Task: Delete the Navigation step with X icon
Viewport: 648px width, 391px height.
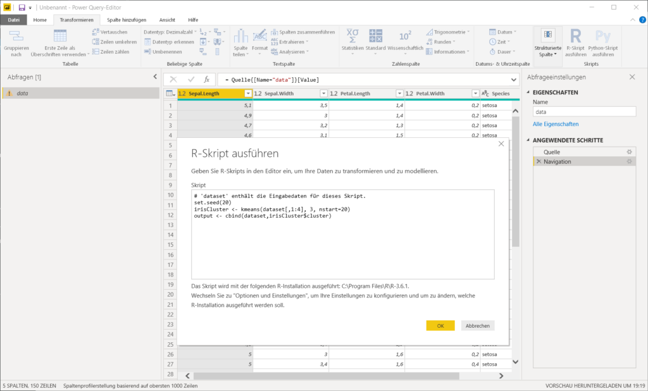Action: pos(539,161)
